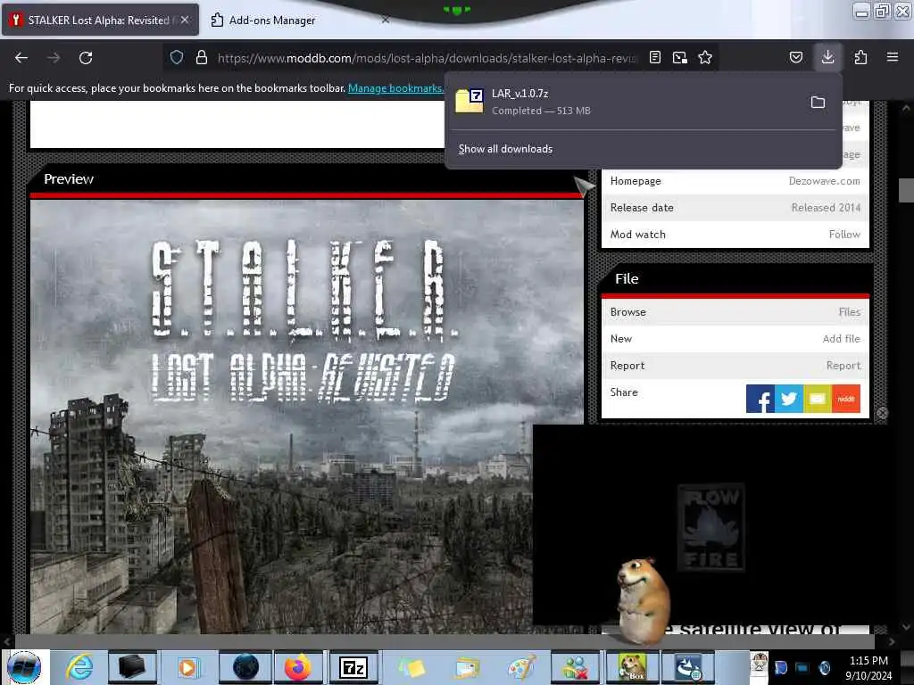Viewport: 914px width, 685px height.
Task: Click the STALKER Lost Alpha preview image
Action: pos(307,417)
